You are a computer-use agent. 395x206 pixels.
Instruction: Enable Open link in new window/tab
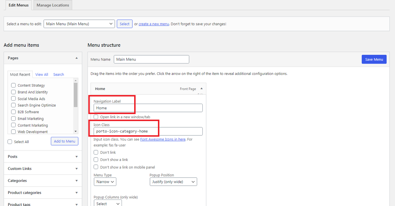(x=96, y=117)
